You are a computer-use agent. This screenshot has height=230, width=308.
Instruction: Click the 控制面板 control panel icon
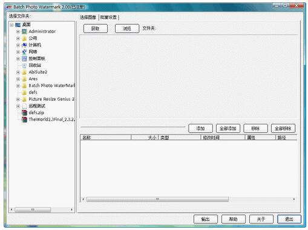tap(24, 59)
